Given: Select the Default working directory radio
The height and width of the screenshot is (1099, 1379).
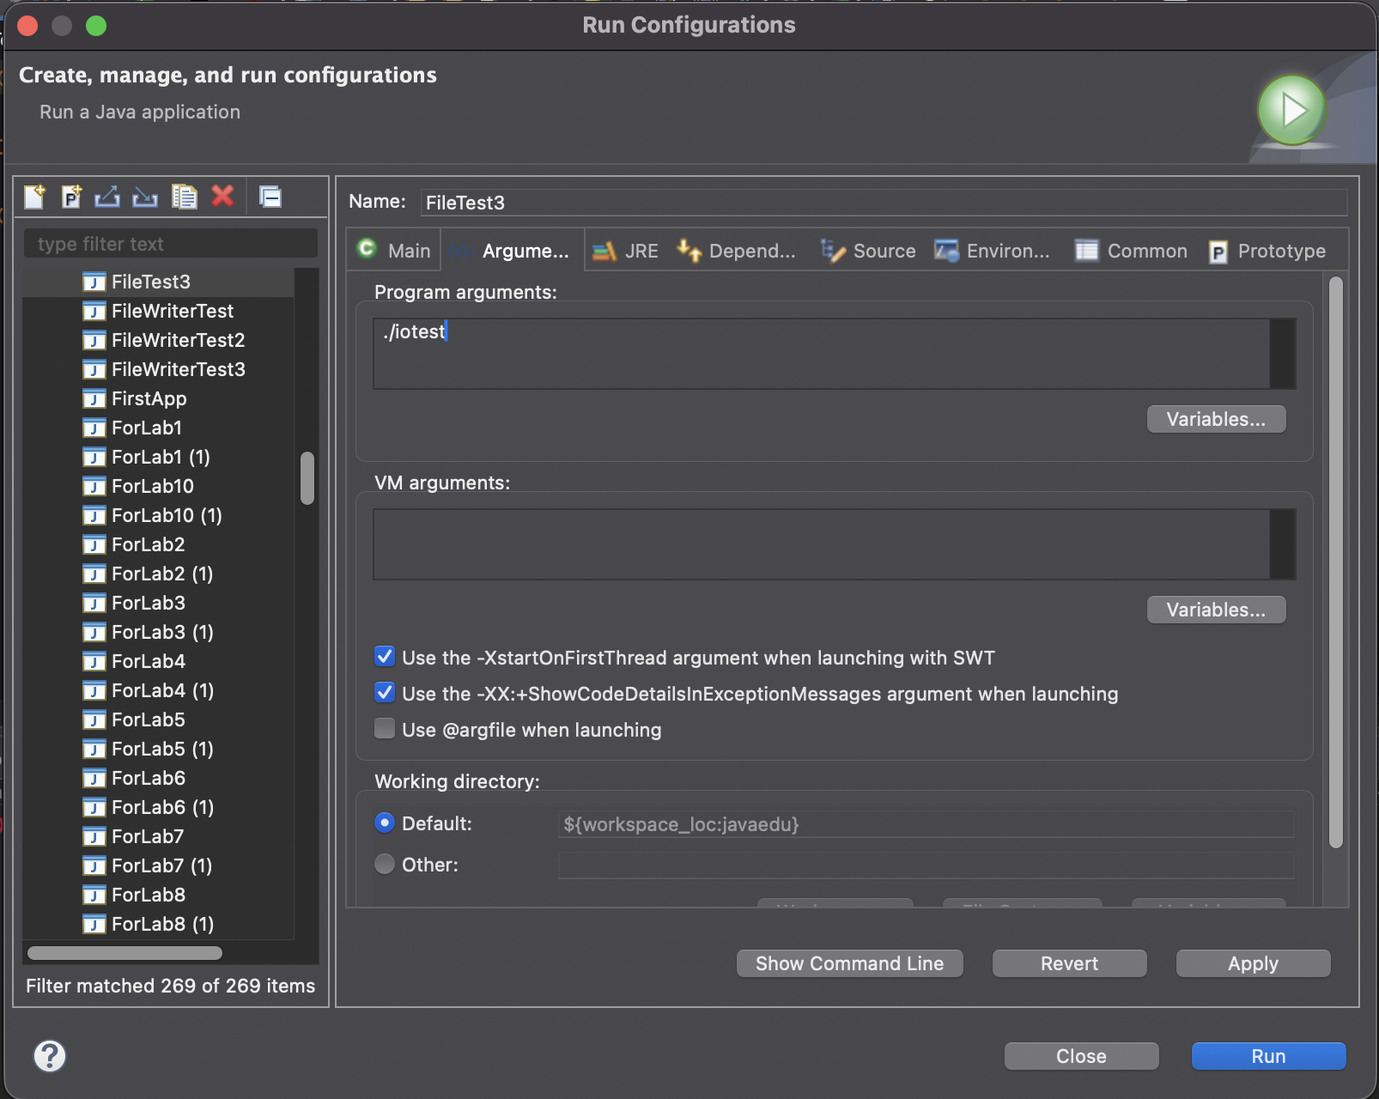Looking at the screenshot, I should coord(385,823).
